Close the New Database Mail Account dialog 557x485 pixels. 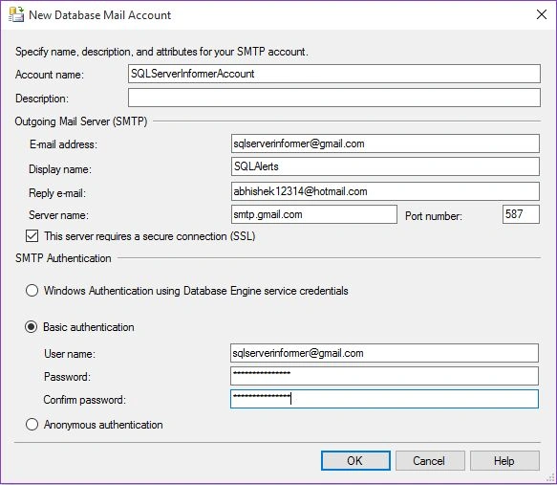tap(542, 14)
